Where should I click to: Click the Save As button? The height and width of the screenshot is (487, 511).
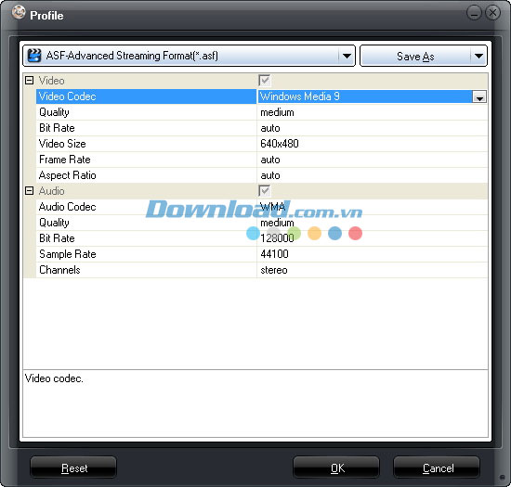(415, 56)
